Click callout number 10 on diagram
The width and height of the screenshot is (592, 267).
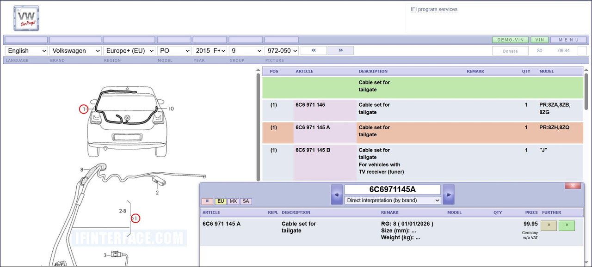click(171, 109)
